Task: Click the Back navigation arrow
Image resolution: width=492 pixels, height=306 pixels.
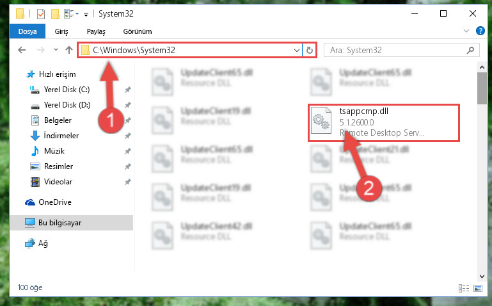Action: tap(22, 50)
